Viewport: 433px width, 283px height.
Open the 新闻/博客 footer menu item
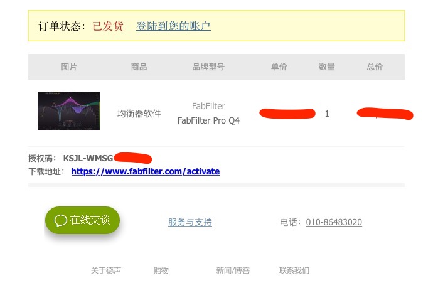233,270
